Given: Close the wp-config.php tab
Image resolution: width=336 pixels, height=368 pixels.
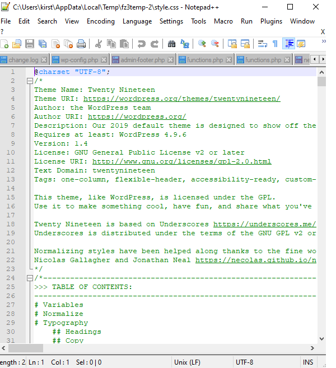Looking at the screenshot, I should pyautogui.click(x=104, y=60).
